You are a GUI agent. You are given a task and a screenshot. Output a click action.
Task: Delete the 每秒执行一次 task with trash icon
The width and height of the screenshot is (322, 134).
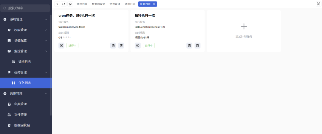point(197,46)
